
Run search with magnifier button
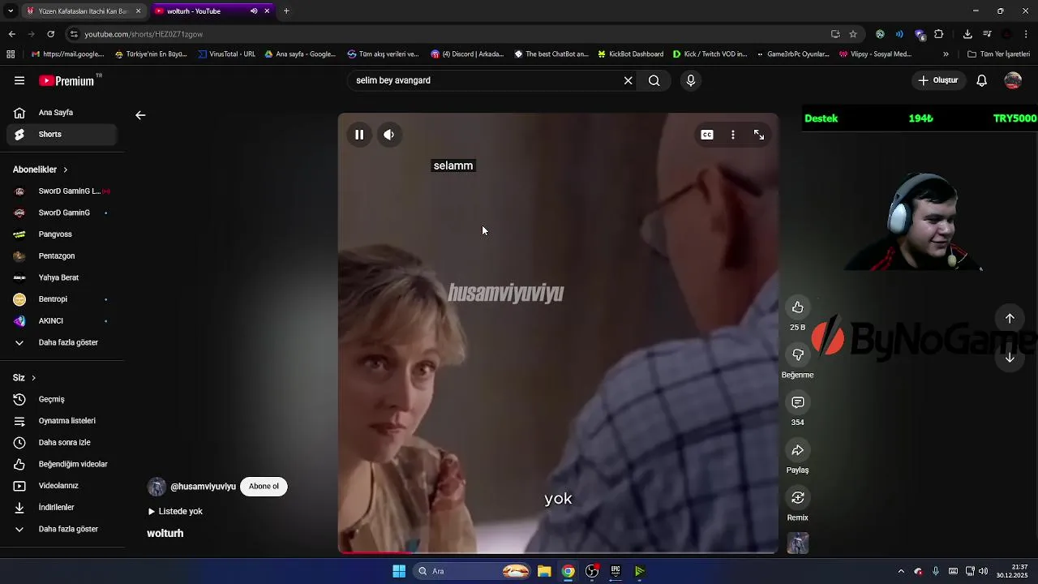click(x=654, y=80)
